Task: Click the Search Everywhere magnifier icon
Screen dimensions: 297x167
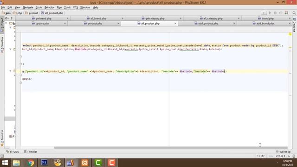Action: (x=294, y=13)
